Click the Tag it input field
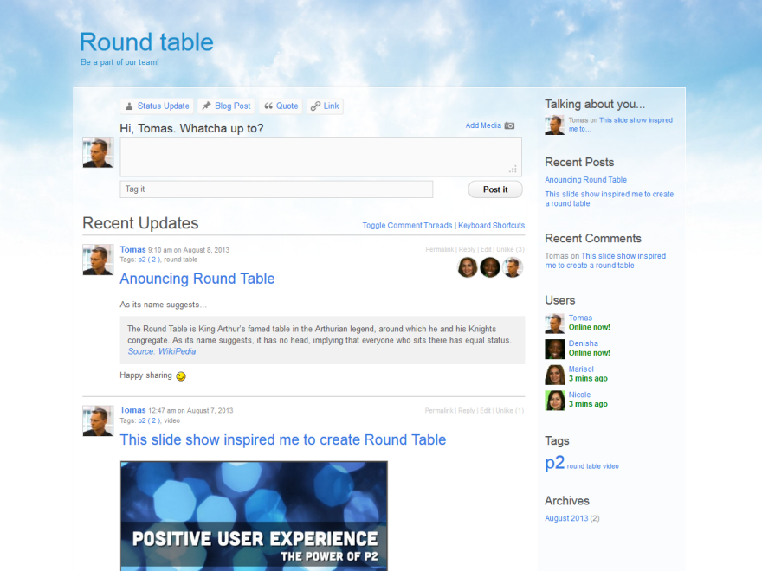 point(276,189)
